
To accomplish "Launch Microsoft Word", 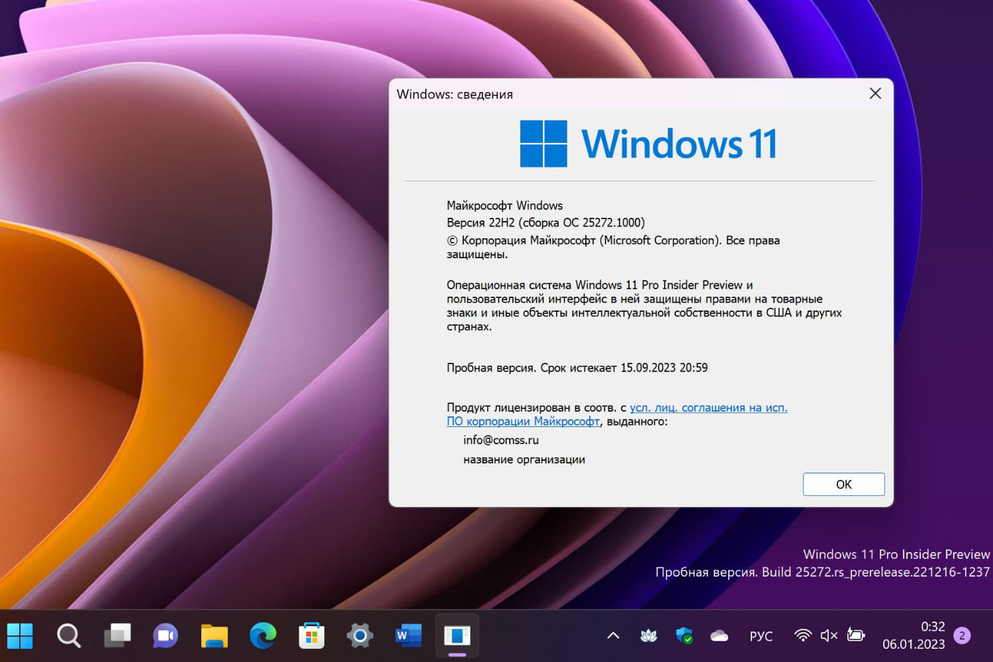I will [x=408, y=636].
